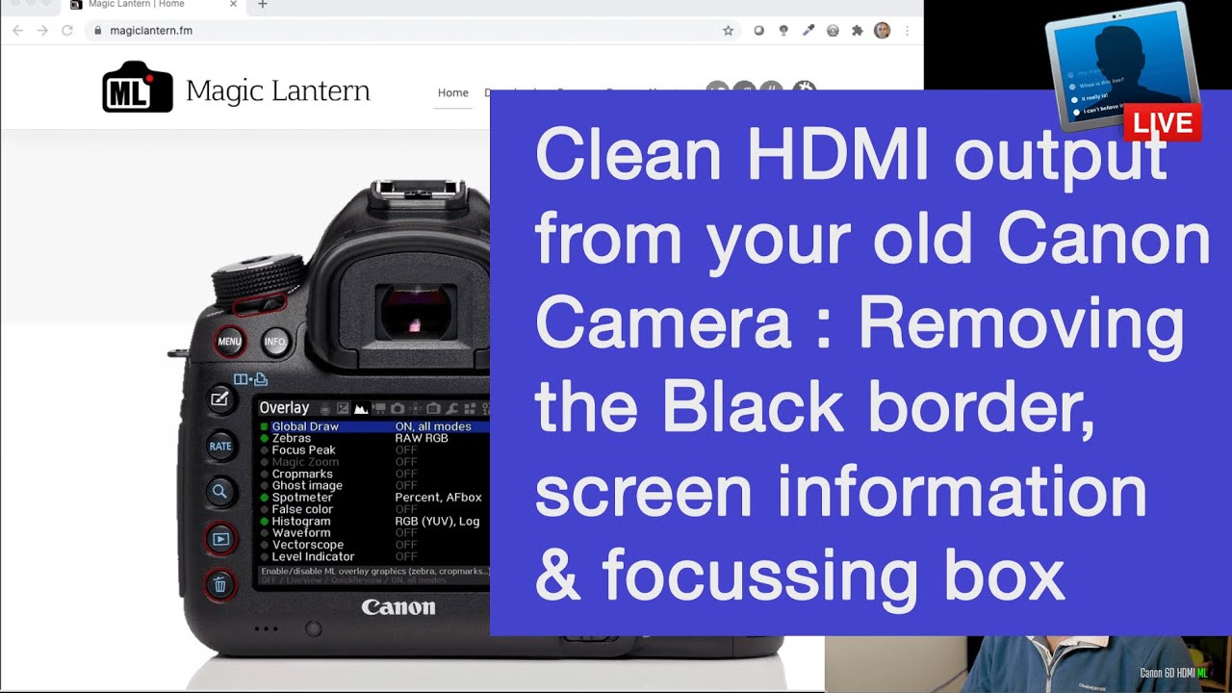Click the Histogram menu row
The height and width of the screenshot is (693, 1232).
(374, 522)
